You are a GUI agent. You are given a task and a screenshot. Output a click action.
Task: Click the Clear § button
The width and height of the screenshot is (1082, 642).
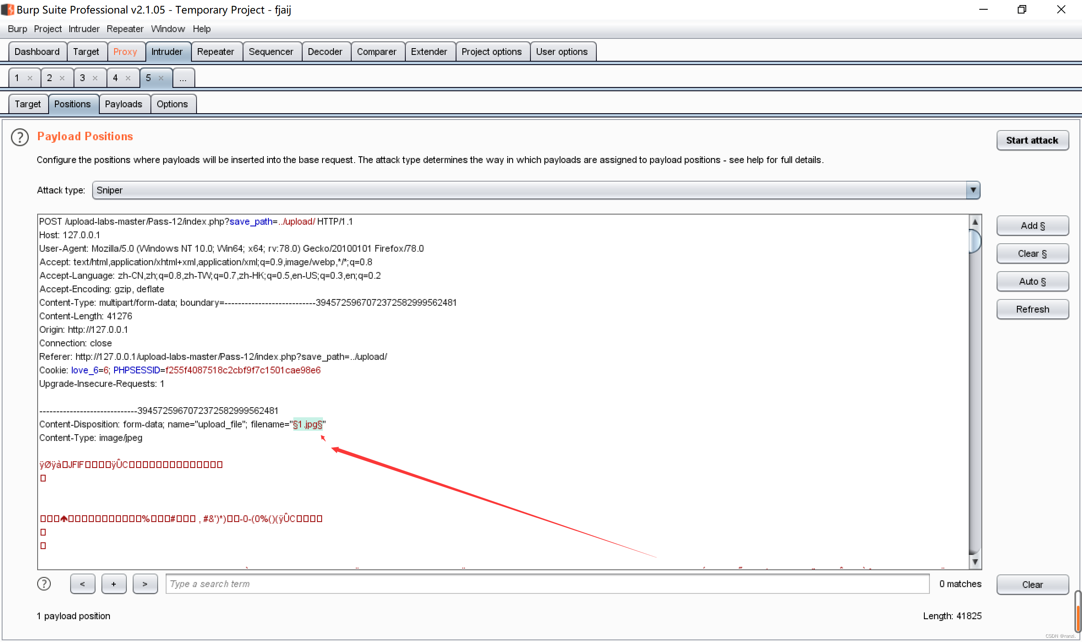pyautogui.click(x=1032, y=253)
